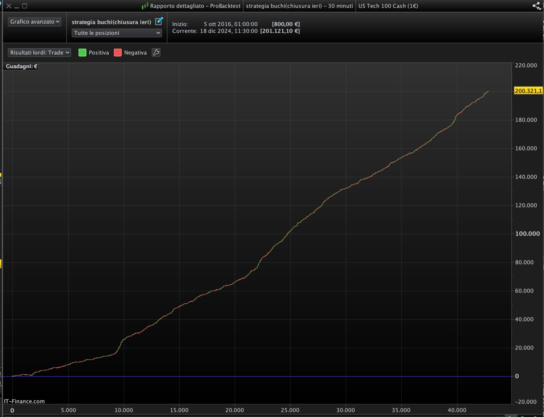
Task: Click the IT-Finance.com link
Action: (24, 401)
